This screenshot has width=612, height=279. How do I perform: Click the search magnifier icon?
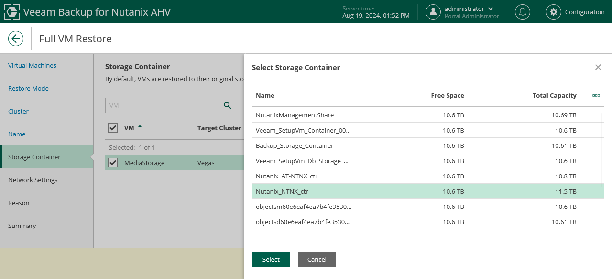coord(228,105)
